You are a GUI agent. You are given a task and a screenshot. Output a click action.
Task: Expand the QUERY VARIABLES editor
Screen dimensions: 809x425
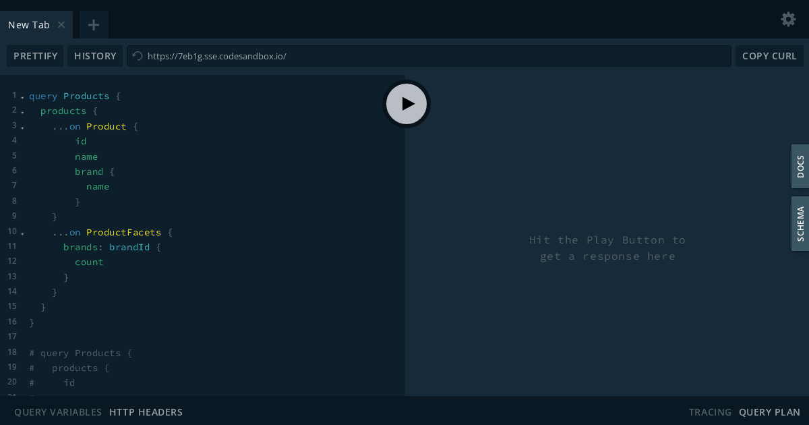(x=57, y=412)
